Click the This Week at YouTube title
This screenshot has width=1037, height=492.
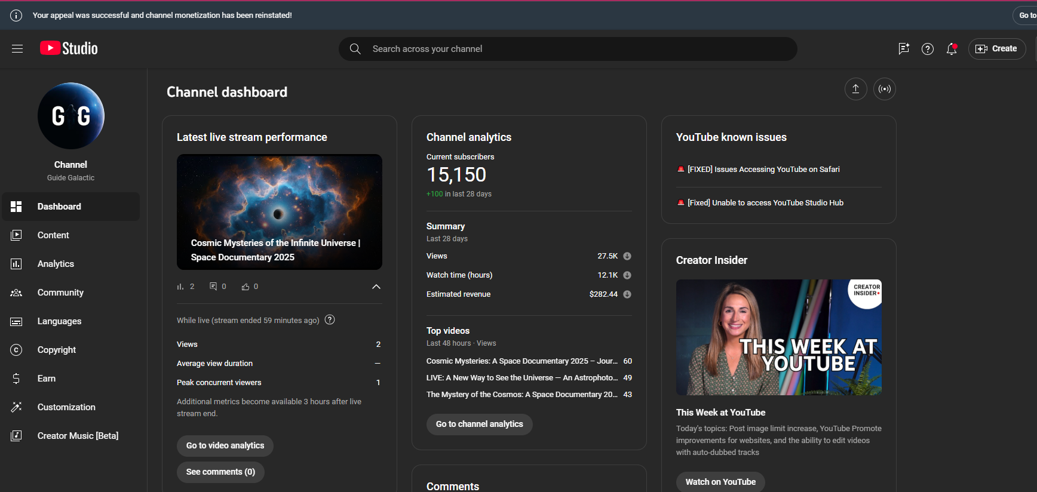[x=720, y=413]
